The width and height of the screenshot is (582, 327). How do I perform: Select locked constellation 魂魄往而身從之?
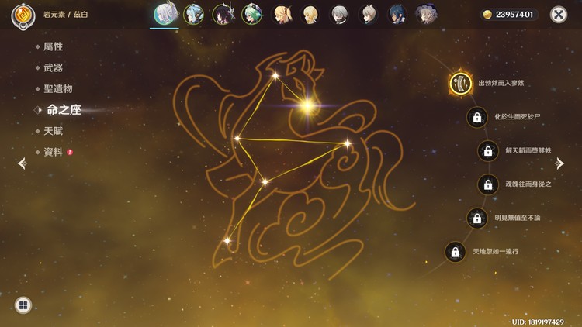click(x=487, y=184)
